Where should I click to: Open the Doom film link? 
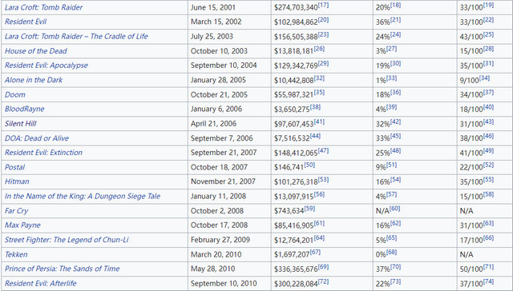tap(14, 94)
